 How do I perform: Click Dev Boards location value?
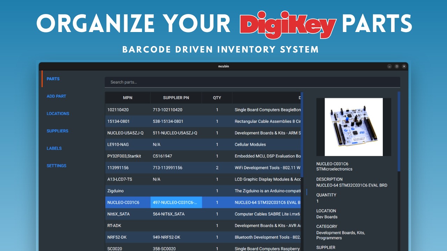(327, 217)
